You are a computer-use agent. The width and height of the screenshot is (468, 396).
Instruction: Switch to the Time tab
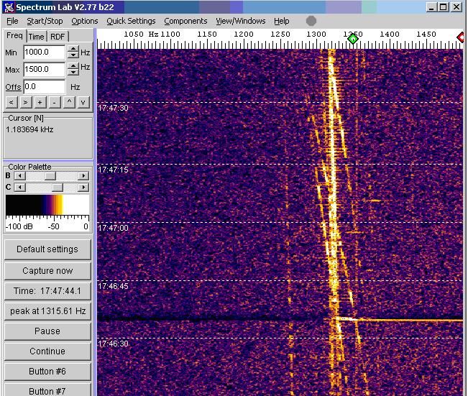(x=36, y=37)
